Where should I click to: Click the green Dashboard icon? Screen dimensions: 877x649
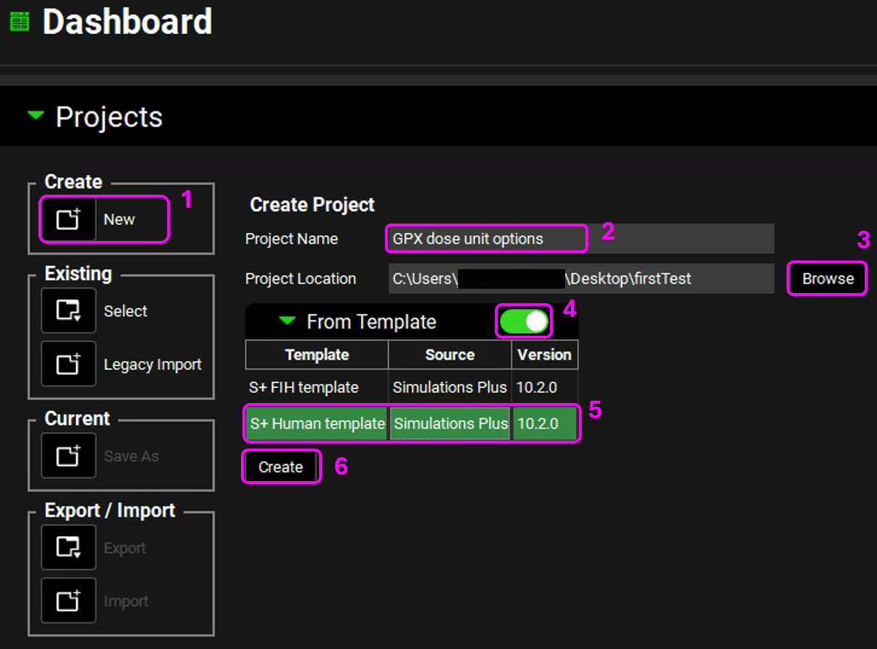pos(20,22)
